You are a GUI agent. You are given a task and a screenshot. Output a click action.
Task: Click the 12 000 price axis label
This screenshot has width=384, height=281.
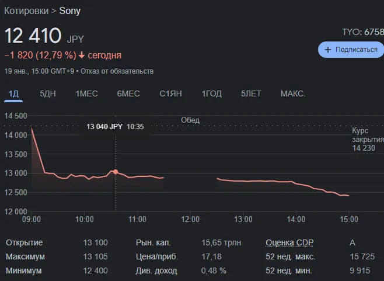pyautogui.click(x=16, y=211)
